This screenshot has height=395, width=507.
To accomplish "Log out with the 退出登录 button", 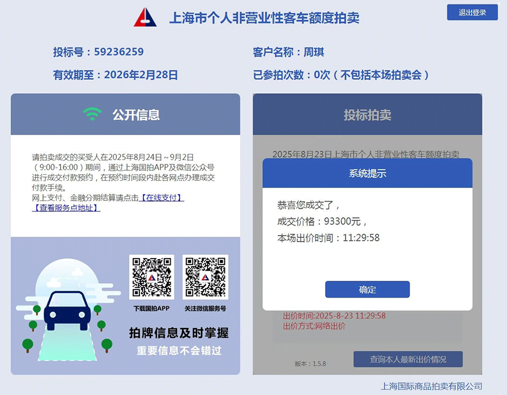I will point(472,12).
